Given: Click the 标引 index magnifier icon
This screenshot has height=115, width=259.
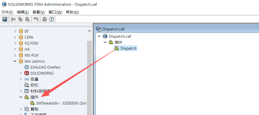Looking at the screenshot, I should (x=27, y=85).
